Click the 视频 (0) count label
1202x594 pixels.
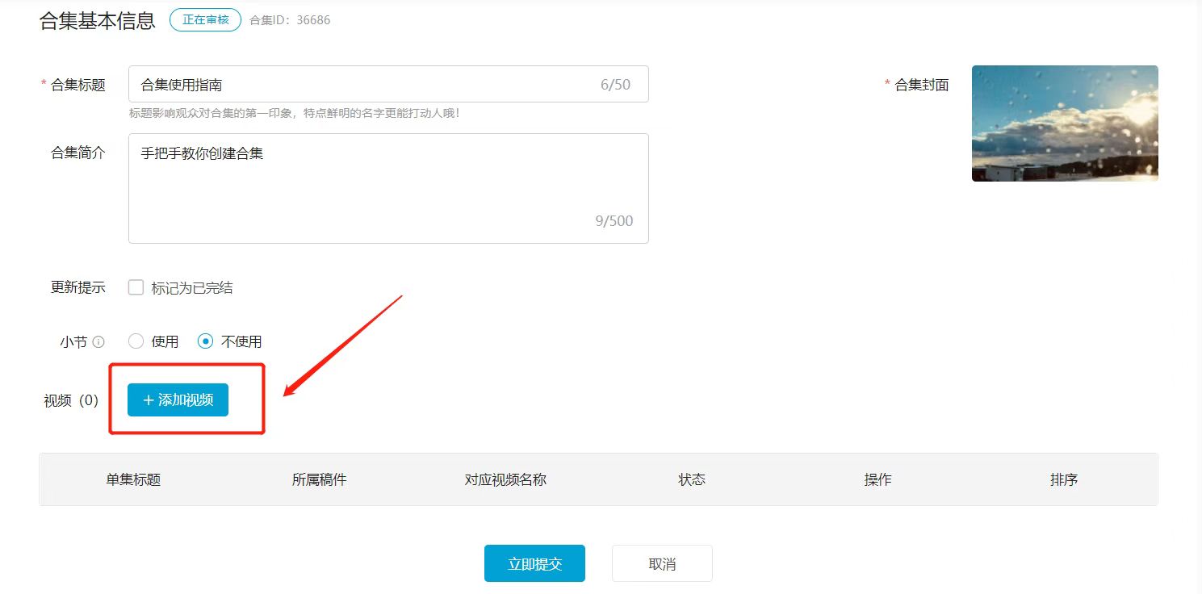click(71, 400)
